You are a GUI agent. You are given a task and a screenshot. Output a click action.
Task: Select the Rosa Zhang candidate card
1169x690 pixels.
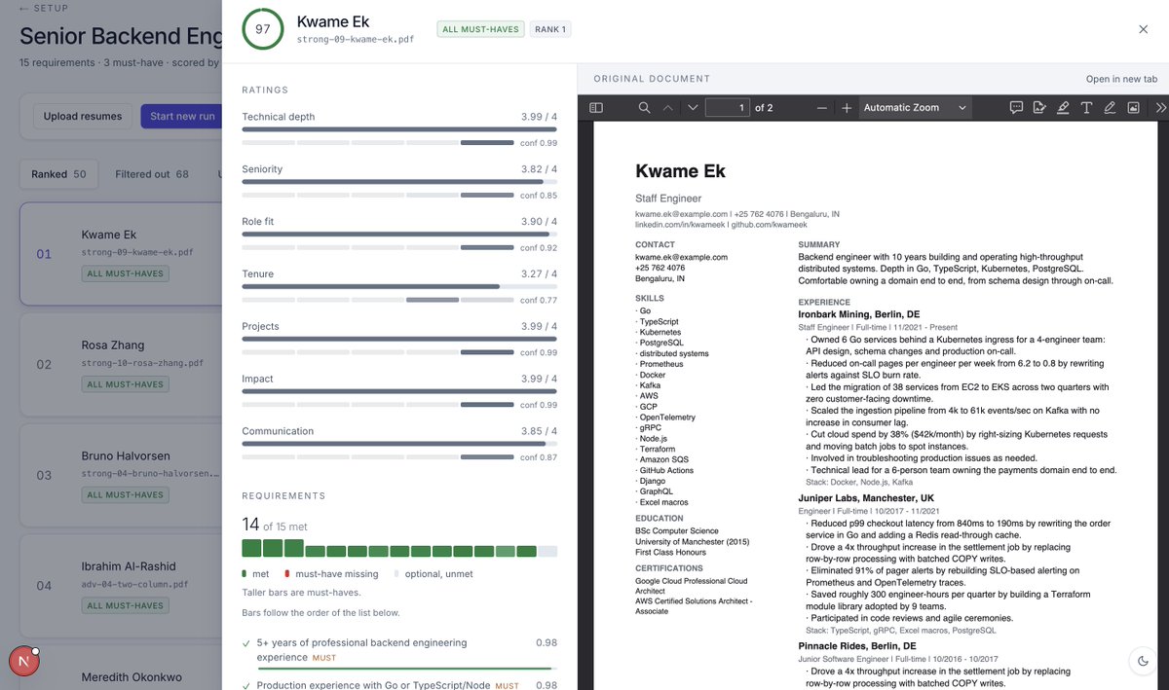coord(121,364)
